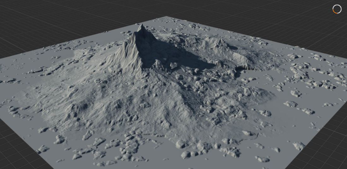The width and height of the screenshot is (347, 169).
Task: Click the empty grid floor in upper-left background
Action: click(47, 19)
